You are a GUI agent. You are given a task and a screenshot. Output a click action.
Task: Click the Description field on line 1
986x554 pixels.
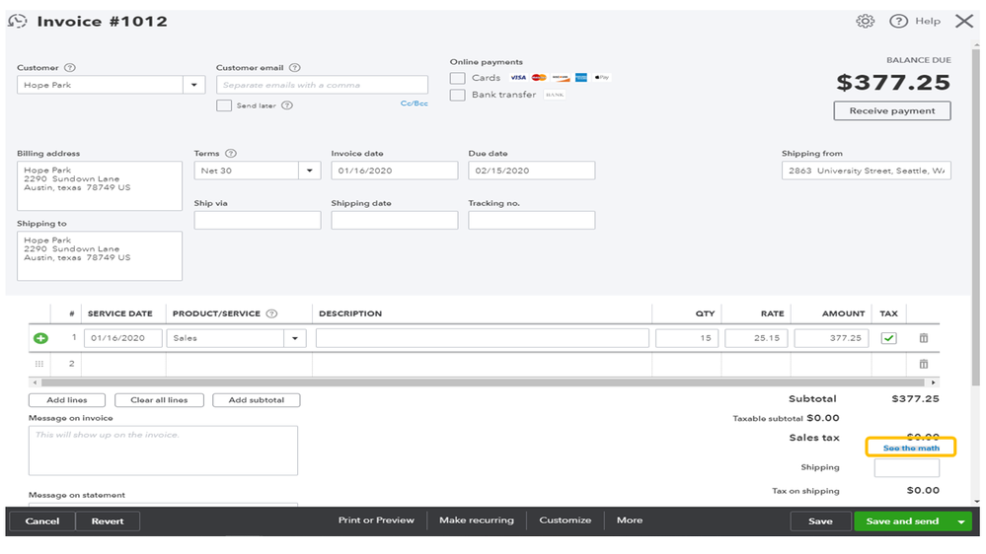point(483,338)
